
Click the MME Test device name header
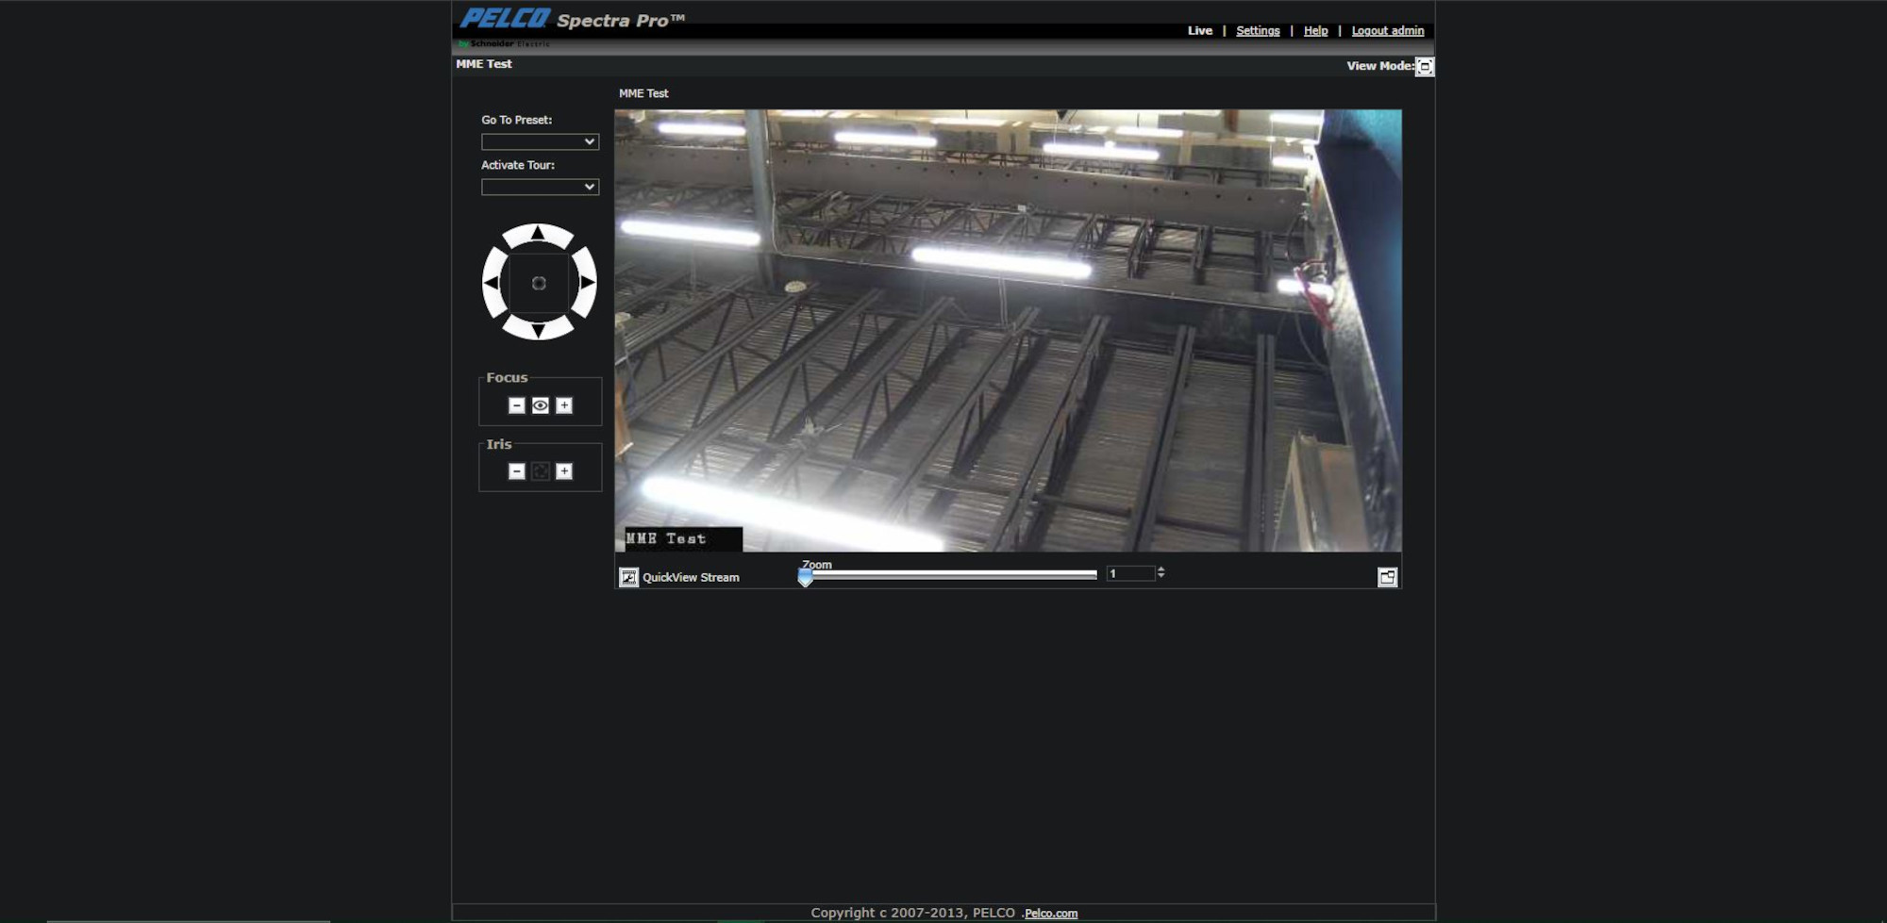point(484,64)
